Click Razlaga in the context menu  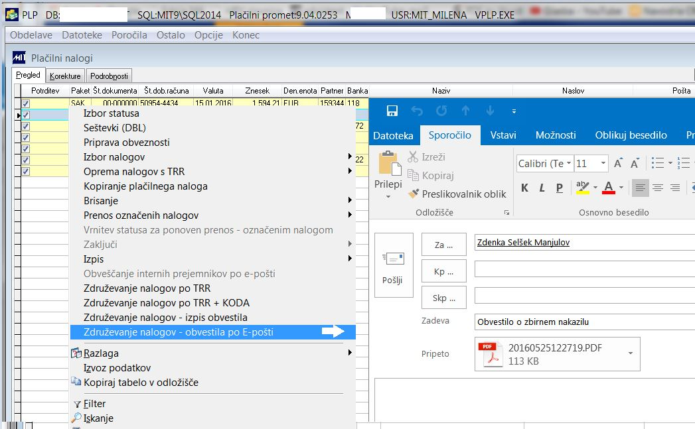click(x=213, y=353)
